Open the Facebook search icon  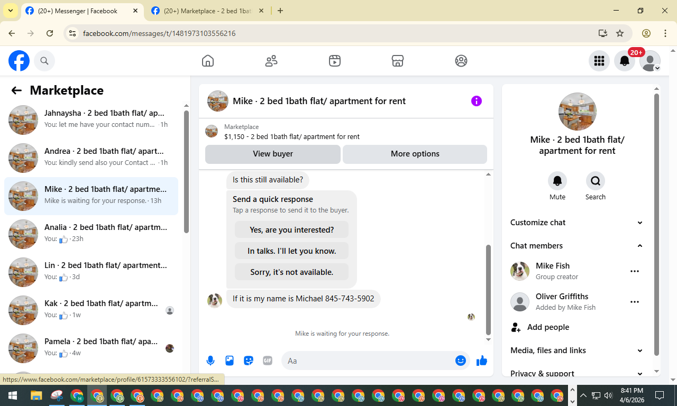[x=44, y=61]
